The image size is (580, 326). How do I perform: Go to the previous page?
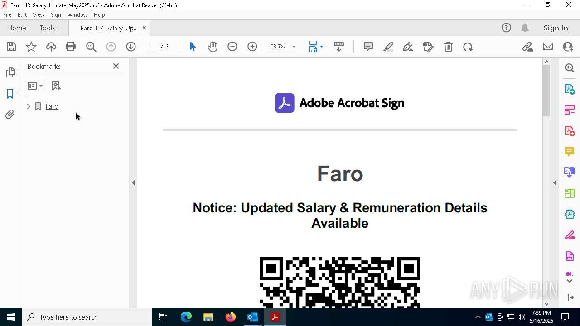tap(111, 47)
